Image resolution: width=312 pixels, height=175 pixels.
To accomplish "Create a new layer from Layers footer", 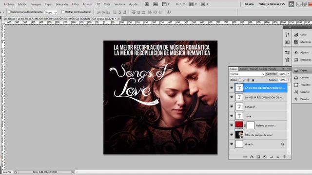I will 278,157.
